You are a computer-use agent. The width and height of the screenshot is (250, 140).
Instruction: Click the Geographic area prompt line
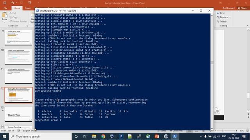48,120
